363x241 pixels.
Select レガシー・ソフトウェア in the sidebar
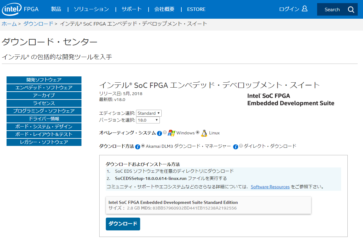pyautogui.click(x=44, y=142)
